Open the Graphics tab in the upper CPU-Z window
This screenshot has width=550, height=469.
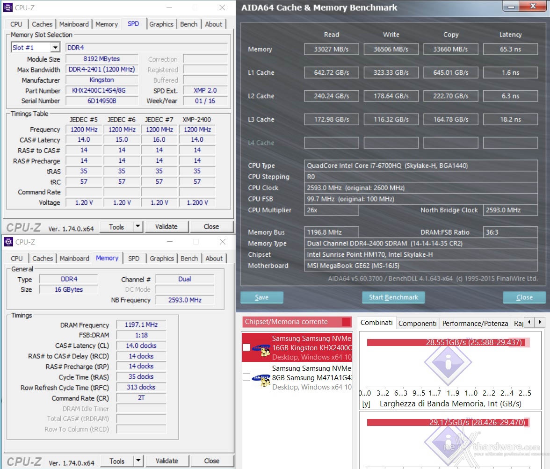pos(161,24)
